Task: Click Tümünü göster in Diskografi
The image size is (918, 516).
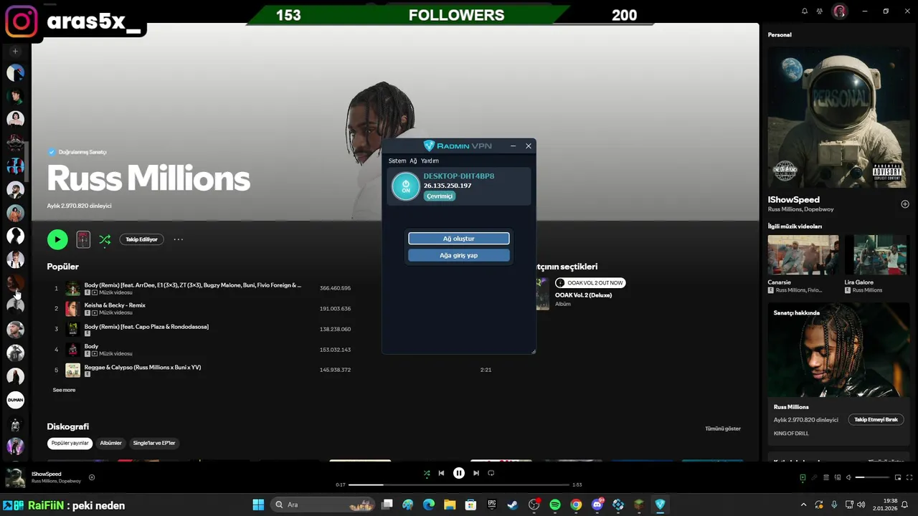Action: tap(723, 429)
